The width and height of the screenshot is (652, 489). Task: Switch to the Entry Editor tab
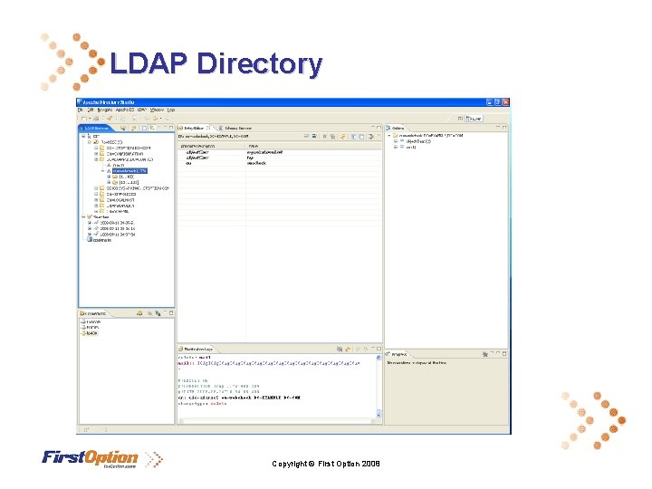click(194, 128)
